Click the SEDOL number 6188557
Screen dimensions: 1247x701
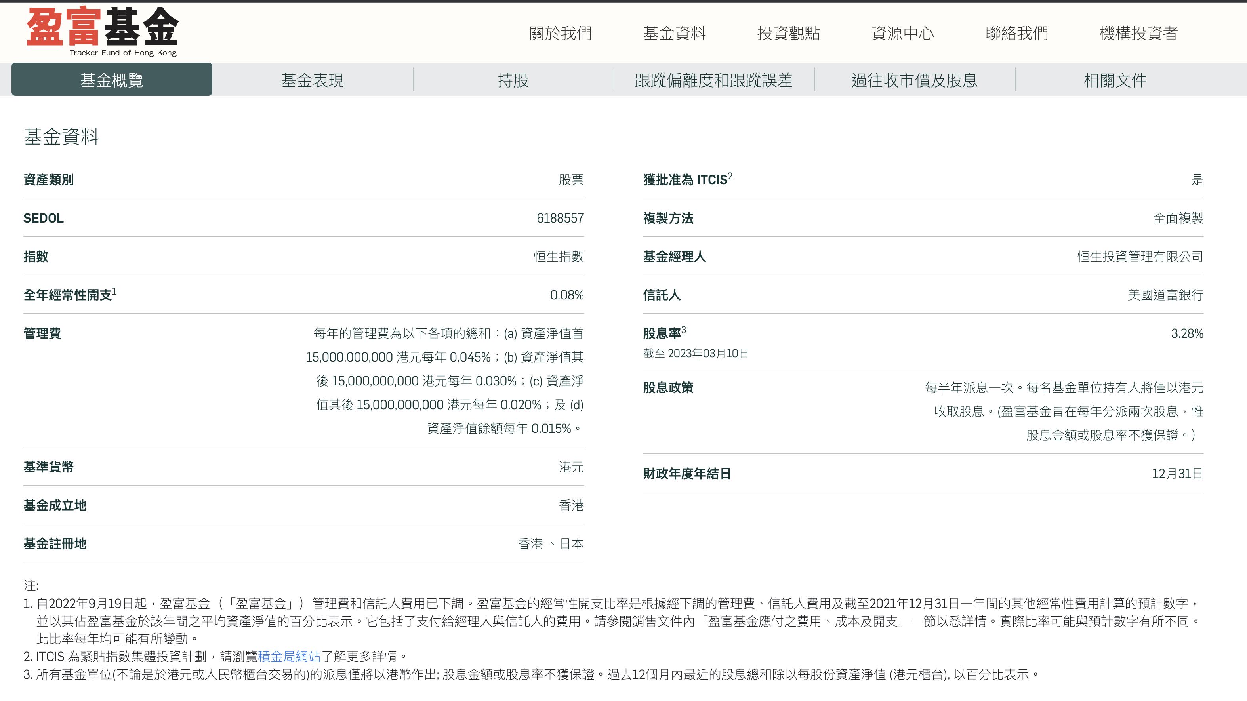(x=560, y=218)
